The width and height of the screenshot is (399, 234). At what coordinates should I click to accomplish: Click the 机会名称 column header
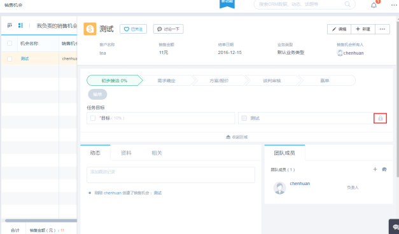29,43
